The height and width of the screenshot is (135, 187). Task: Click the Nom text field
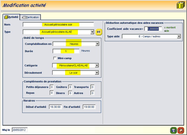(x=58, y=25)
